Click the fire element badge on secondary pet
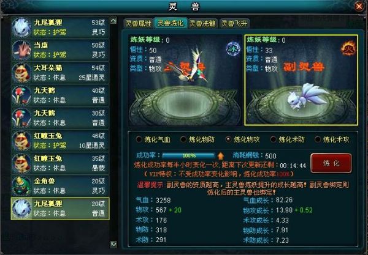 [348, 48]
